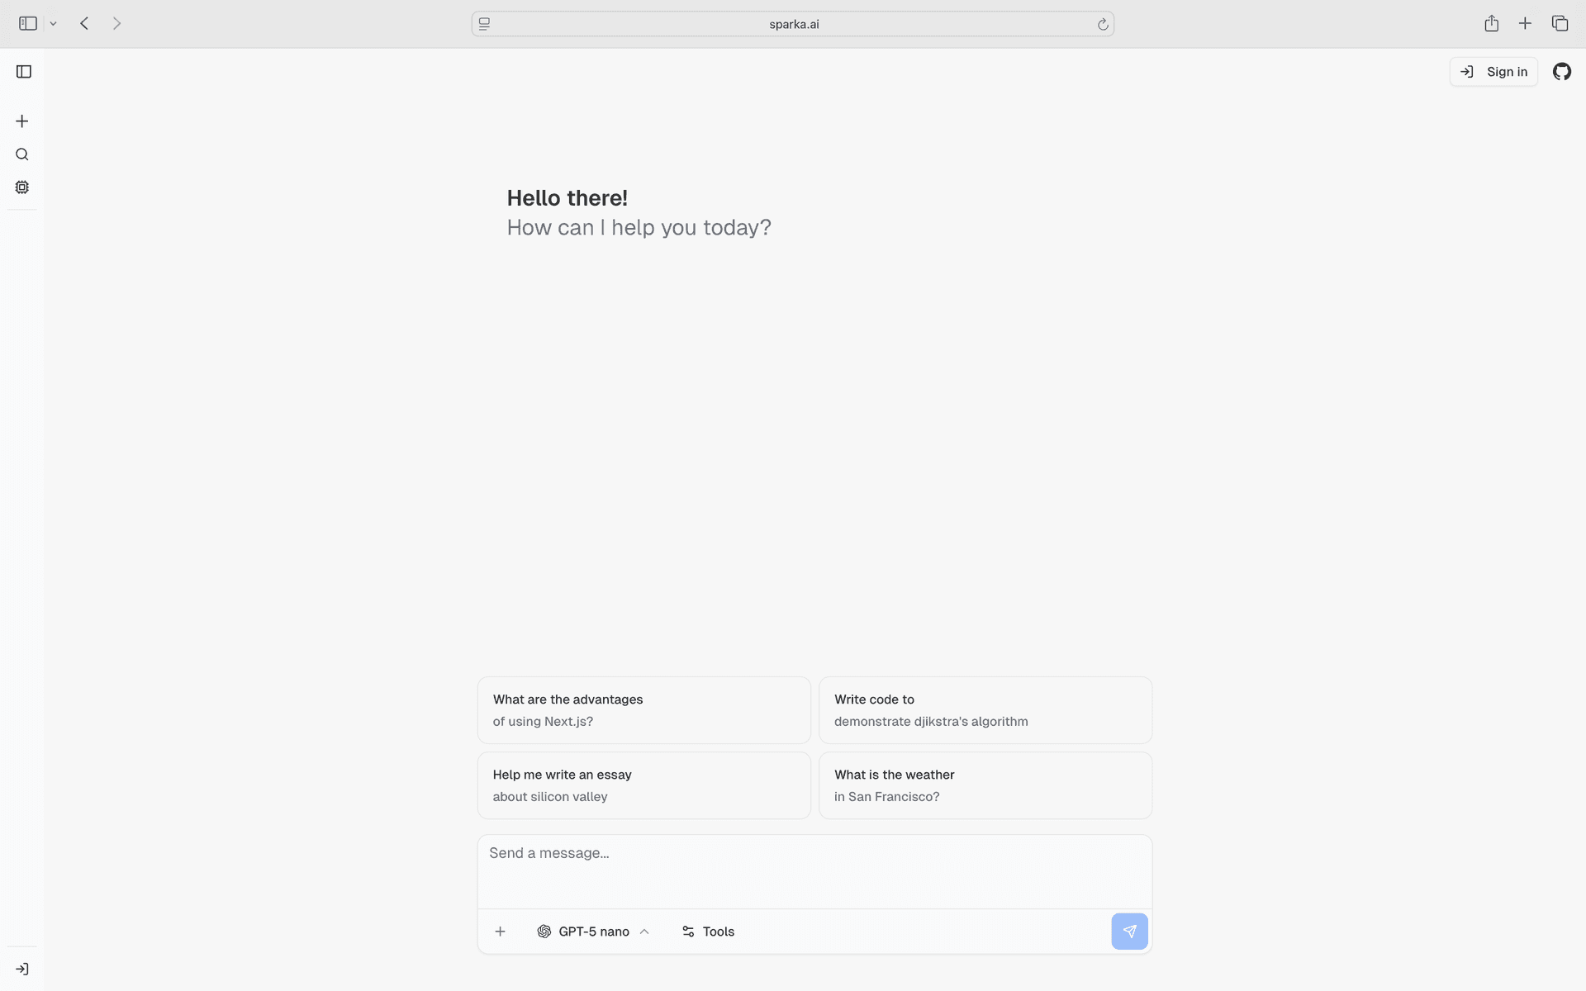The image size is (1586, 991).
Task: Select the San Francisco weather suggestion
Action: tap(985, 785)
